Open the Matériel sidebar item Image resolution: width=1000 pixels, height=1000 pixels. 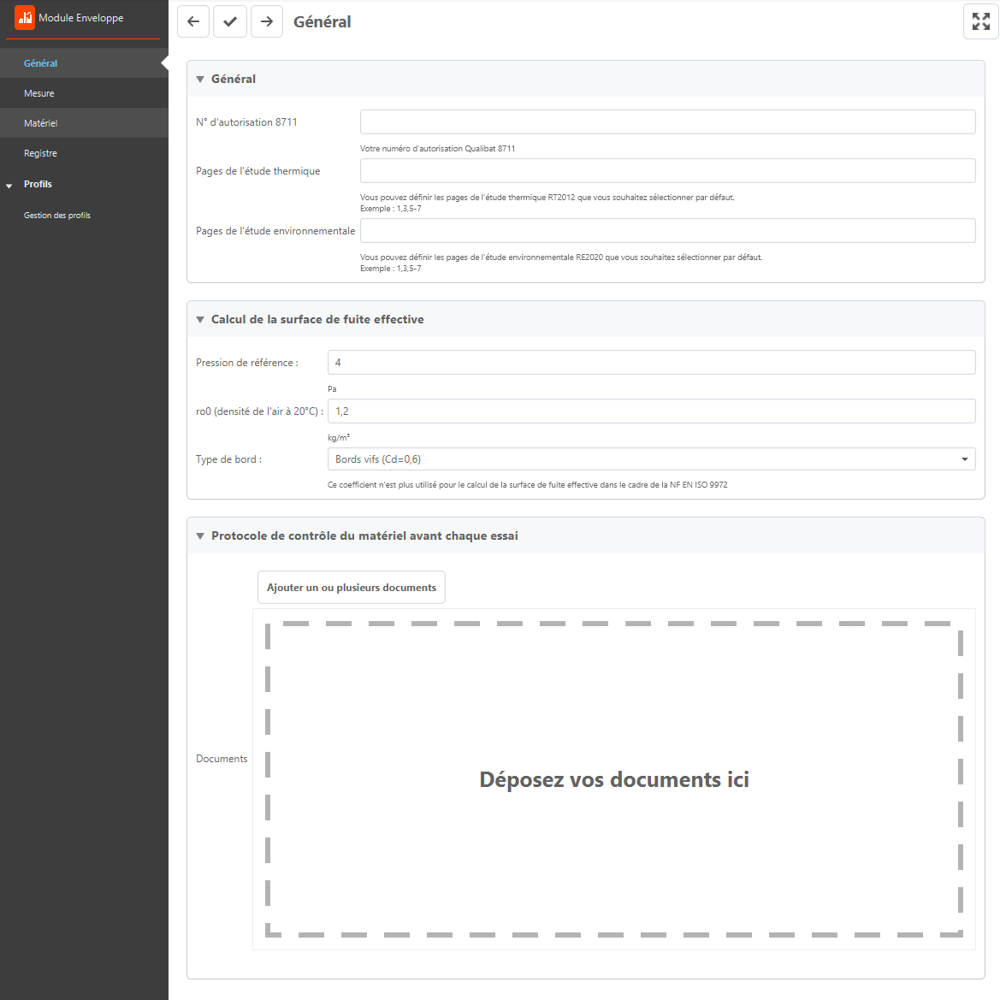(x=84, y=123)
